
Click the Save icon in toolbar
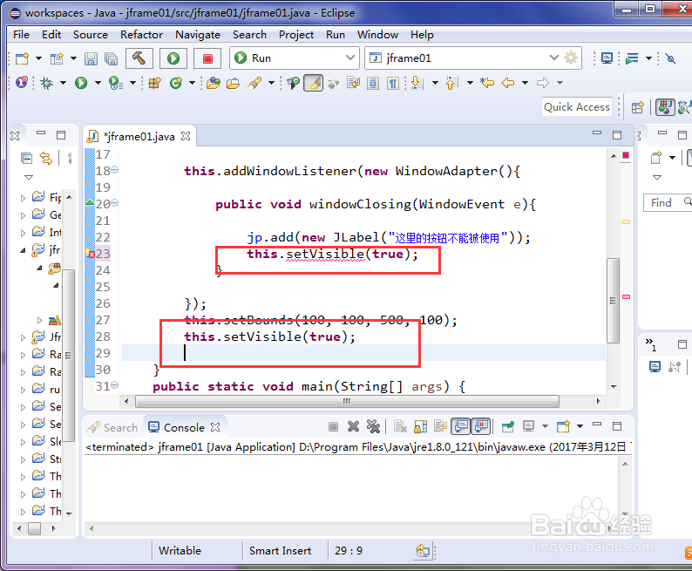(x=91, y=58)
